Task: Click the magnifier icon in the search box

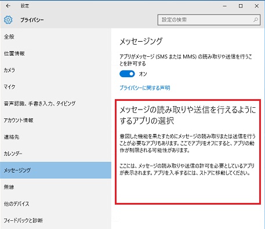Action: click(256, 20)
